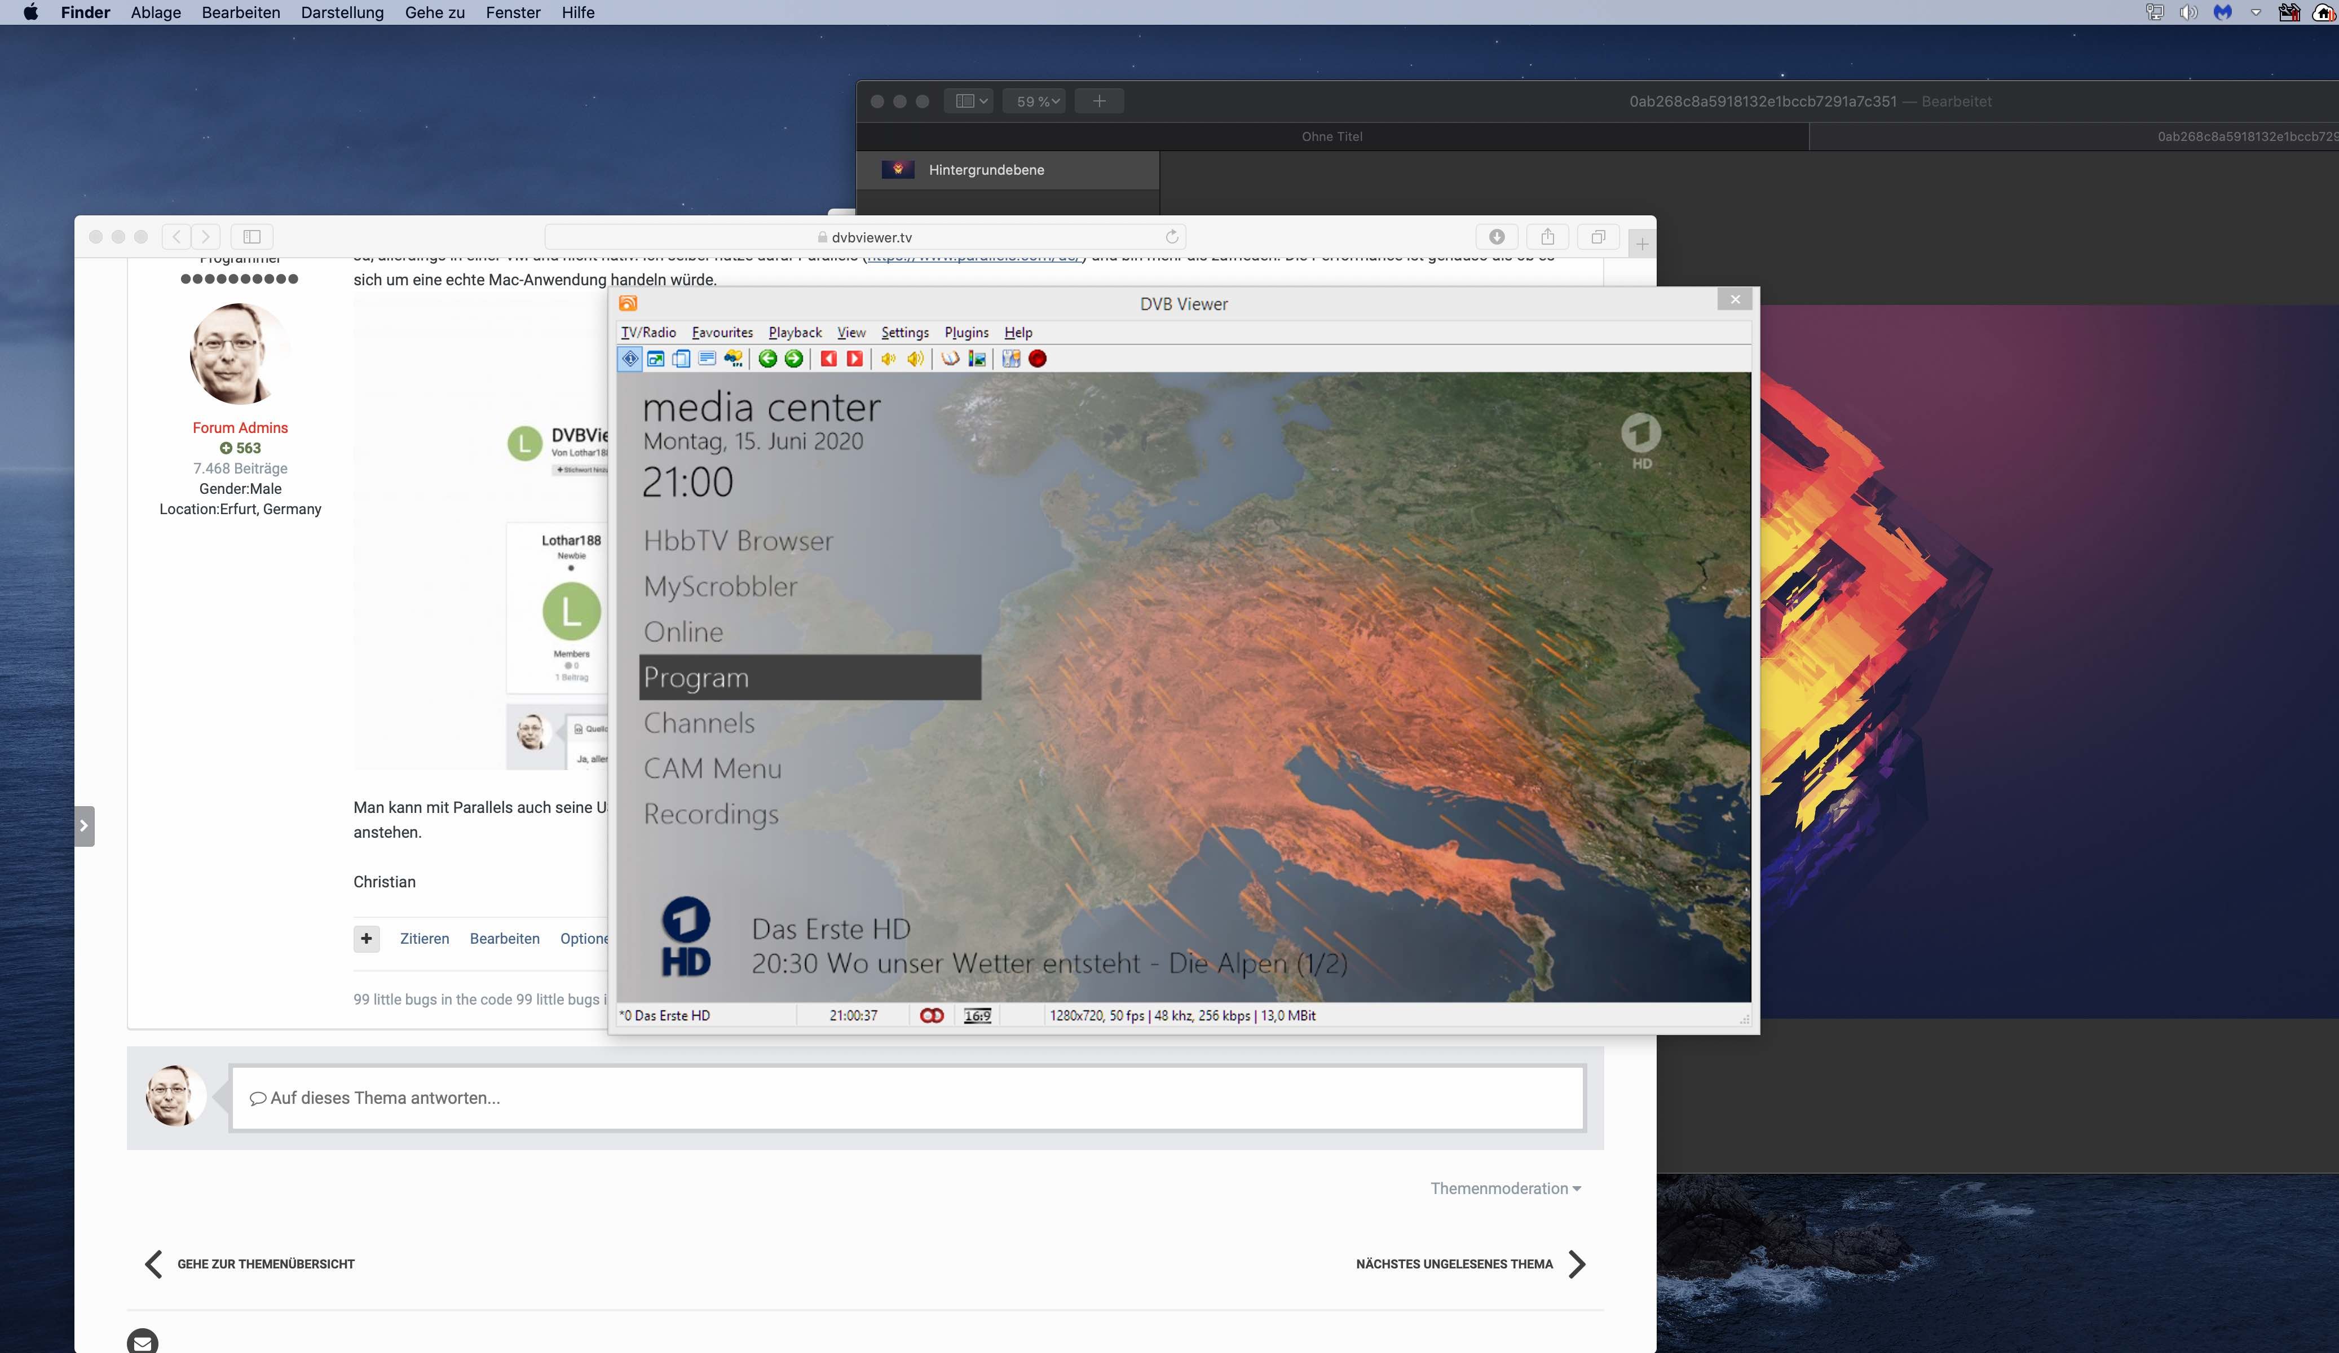Screen dimensions: 2339x1353
Task: Open the Finder Ablage menu
Action: click(156, 12)
